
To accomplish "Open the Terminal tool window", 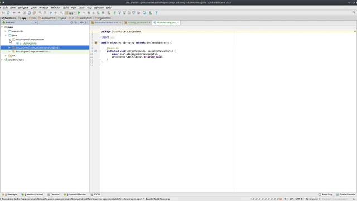I will click(54, 195).
